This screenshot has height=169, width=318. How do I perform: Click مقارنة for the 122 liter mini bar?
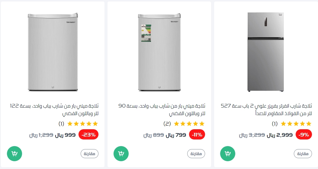point(89,154)
